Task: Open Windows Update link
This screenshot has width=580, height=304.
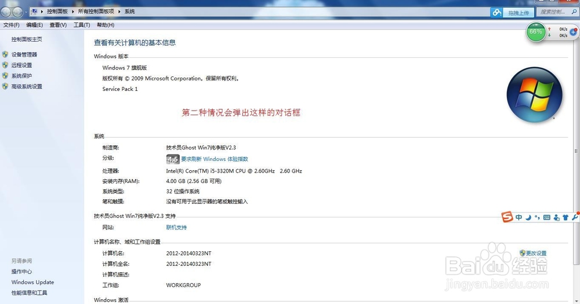Action: pos(32,282)
